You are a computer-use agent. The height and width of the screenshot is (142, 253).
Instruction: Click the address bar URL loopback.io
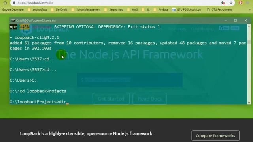click(x=35, y=3)
